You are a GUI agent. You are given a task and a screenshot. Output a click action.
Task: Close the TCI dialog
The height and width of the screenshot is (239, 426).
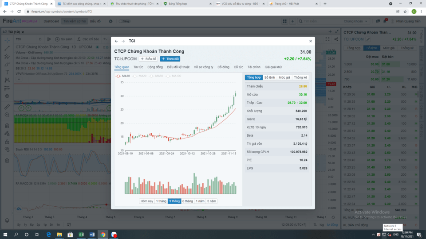tap(311, 41)
